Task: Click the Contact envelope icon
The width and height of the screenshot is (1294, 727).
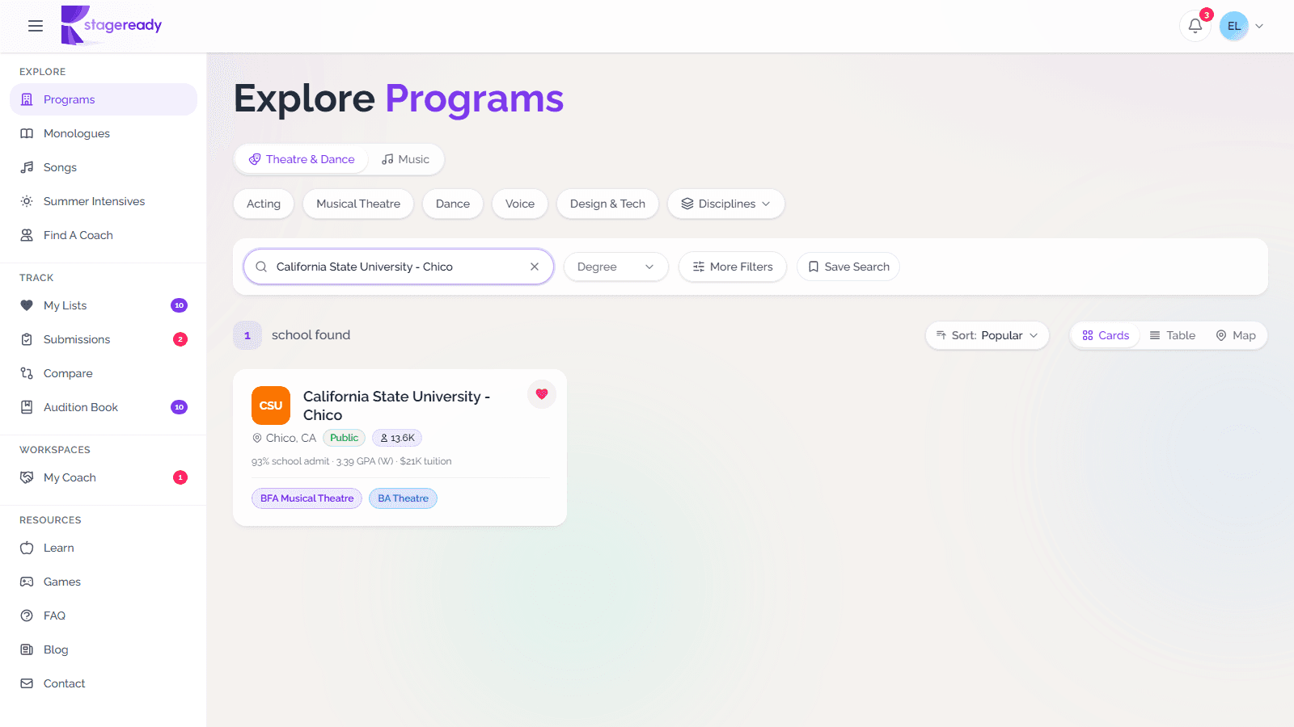Action: [27, 683]
